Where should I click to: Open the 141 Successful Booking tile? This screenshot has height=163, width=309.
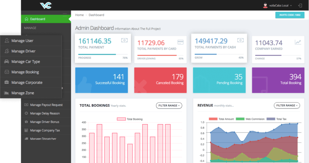point(101,80)
